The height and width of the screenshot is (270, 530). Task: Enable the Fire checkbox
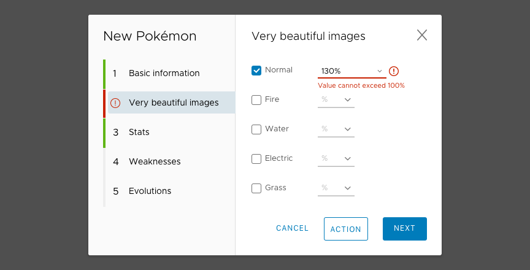(x=256, y=99)
